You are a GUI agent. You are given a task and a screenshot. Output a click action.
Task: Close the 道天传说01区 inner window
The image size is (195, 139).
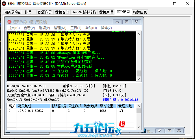point(136,22)
